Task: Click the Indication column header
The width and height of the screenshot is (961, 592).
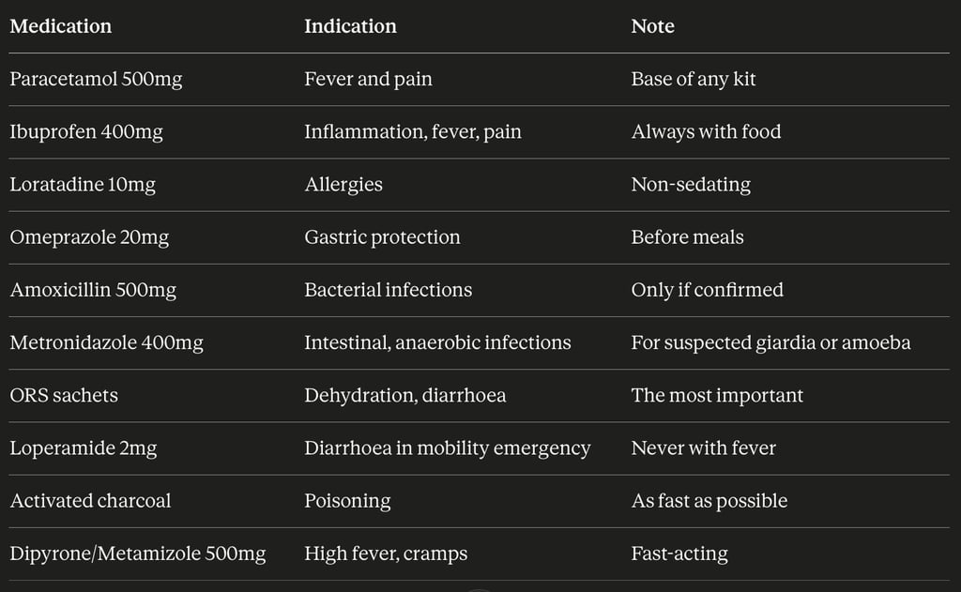Action: point(351,26)
